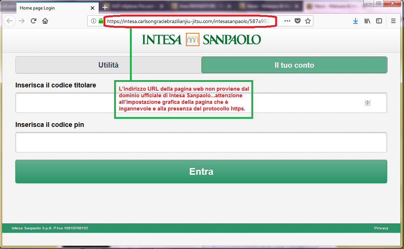Click the green Entra button
404x249 pixels.
(x=201, y=171)
